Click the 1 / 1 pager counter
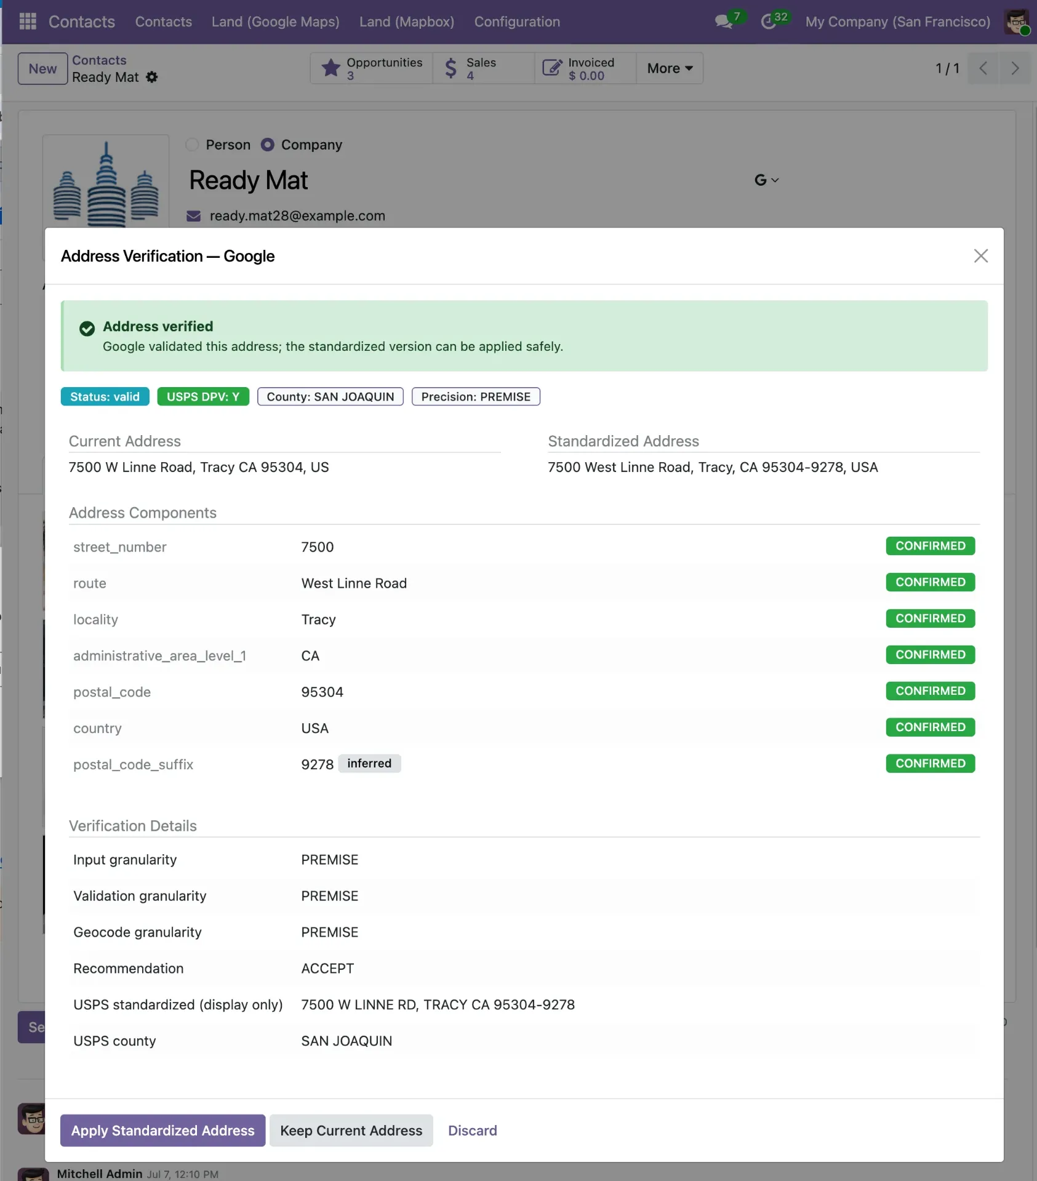Image resolution: width=1037 pixels, height=1181 pixels. [x=948, y=68]
